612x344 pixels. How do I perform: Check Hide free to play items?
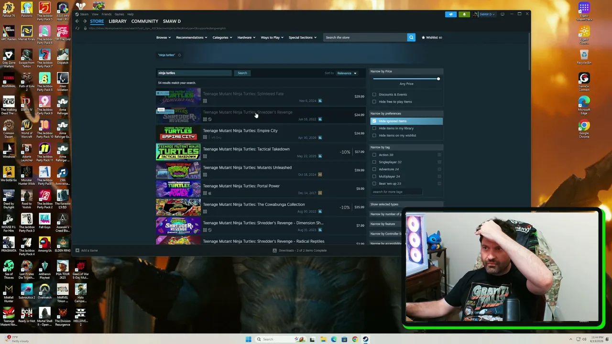tap(374, 102)
